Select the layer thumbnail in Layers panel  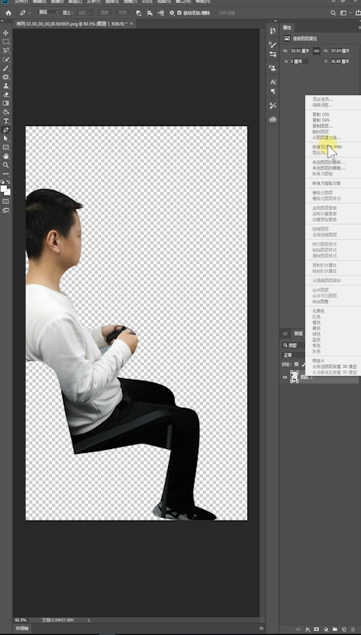[x=294, y=377]
